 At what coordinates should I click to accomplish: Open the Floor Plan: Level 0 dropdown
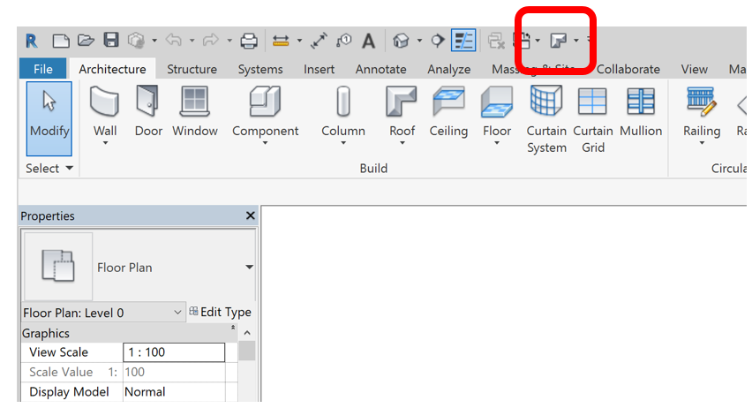(177, 313)
